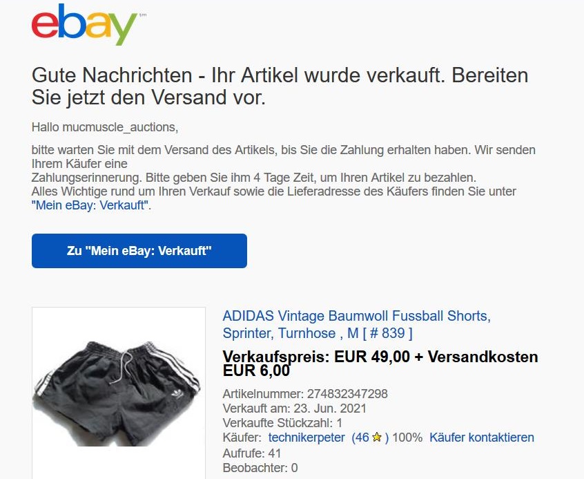
Task: Click the Zahlungserinnerung paragraph line
Action: click(x=253, y=178)
